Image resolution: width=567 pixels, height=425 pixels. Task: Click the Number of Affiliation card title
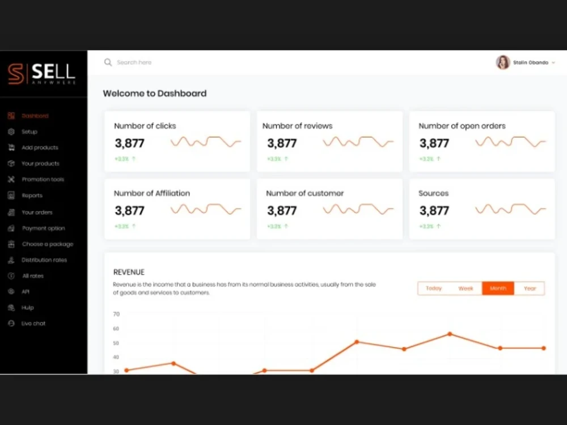[x=152, y=193]
